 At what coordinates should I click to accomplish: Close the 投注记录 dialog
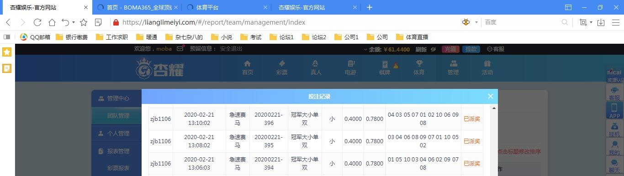490,96
